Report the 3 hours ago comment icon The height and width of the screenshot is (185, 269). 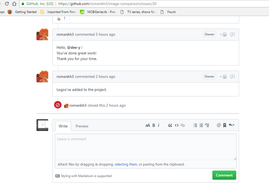[232, 34]
